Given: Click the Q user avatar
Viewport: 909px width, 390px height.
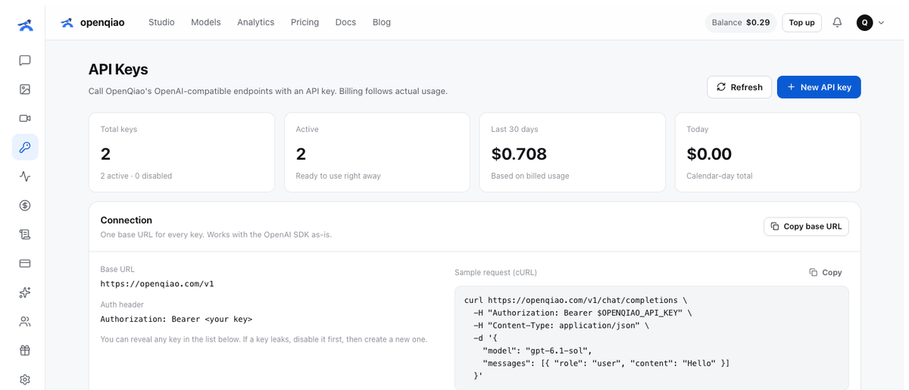Looking at the screenshot, I should pyautogui.click(x=864, y=23).
